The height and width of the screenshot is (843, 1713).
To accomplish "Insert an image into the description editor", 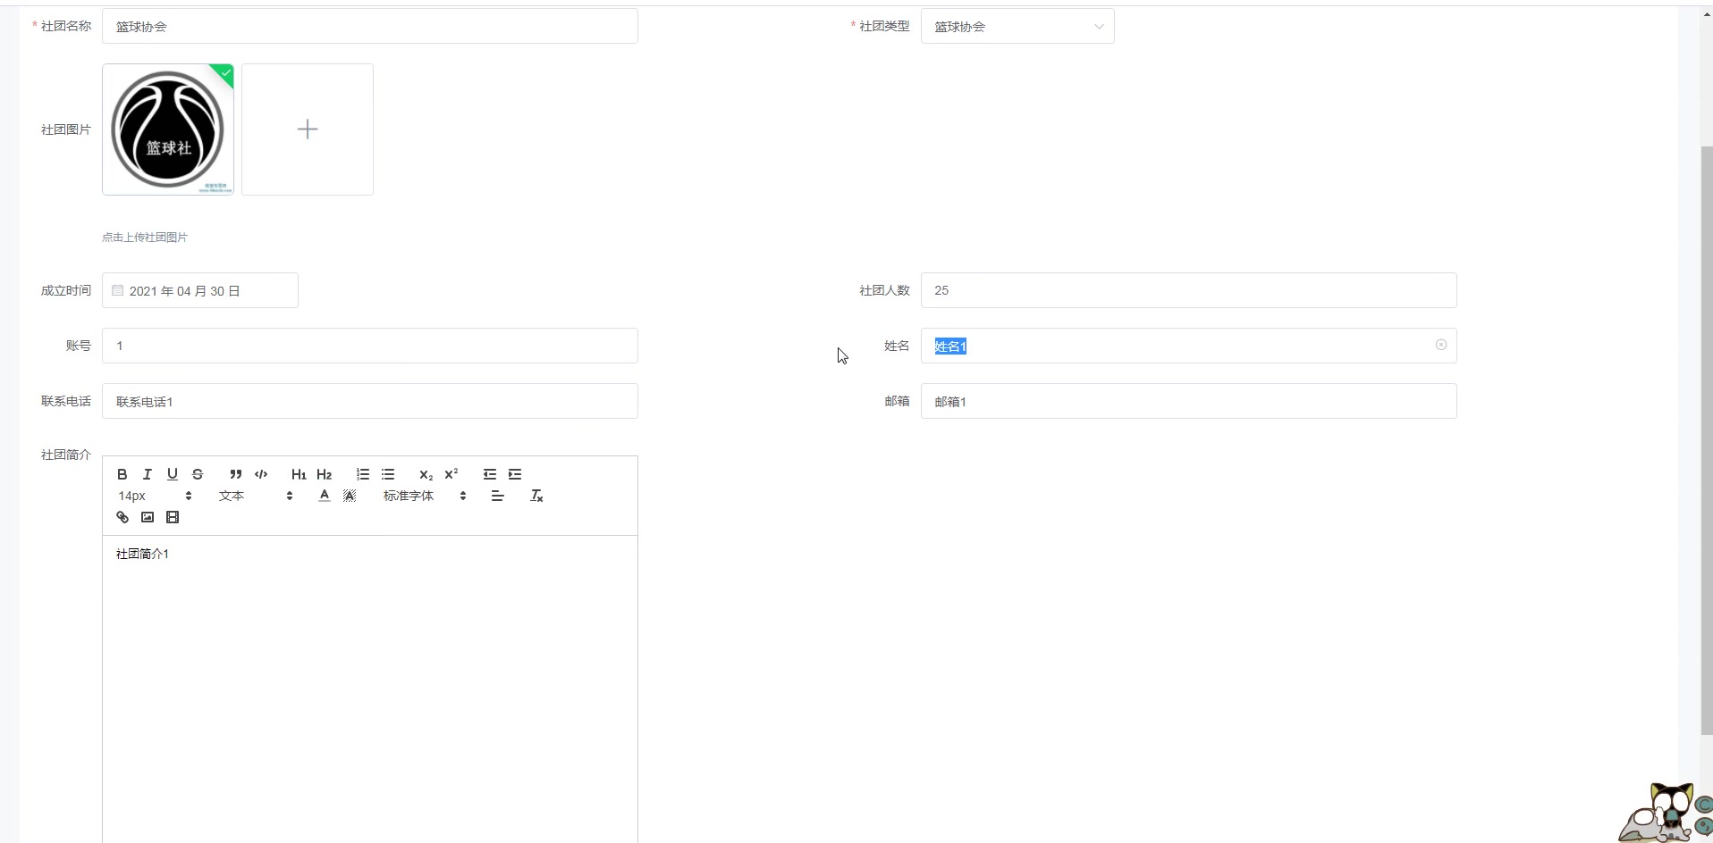I will pyautogui.click(x=148, y=517).
